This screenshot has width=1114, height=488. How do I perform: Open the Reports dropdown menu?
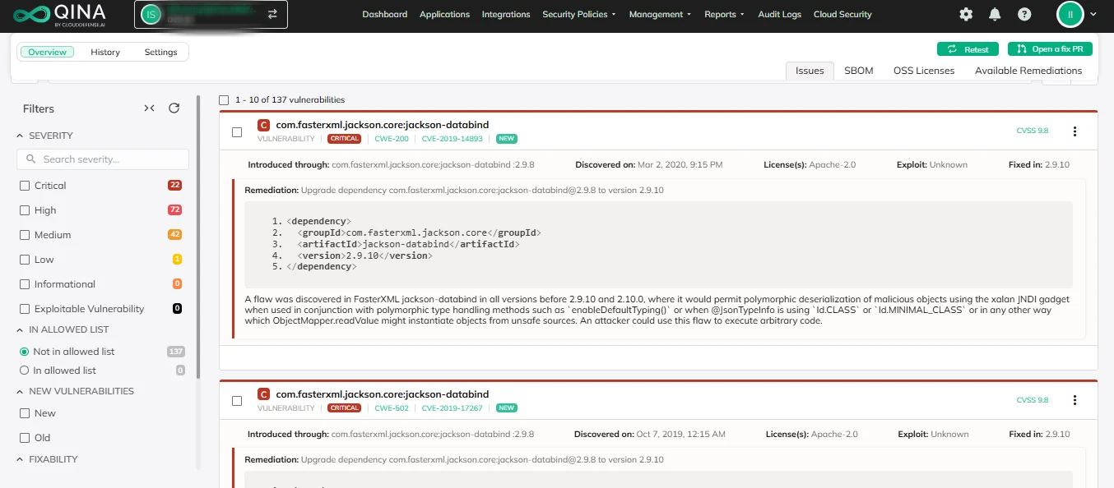click(724, 15)
